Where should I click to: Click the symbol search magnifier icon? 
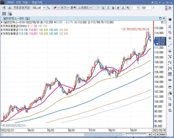point(48,8)
